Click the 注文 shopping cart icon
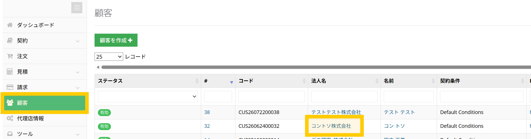This screenshot has height=139, width=531. (x=10, y=56)
